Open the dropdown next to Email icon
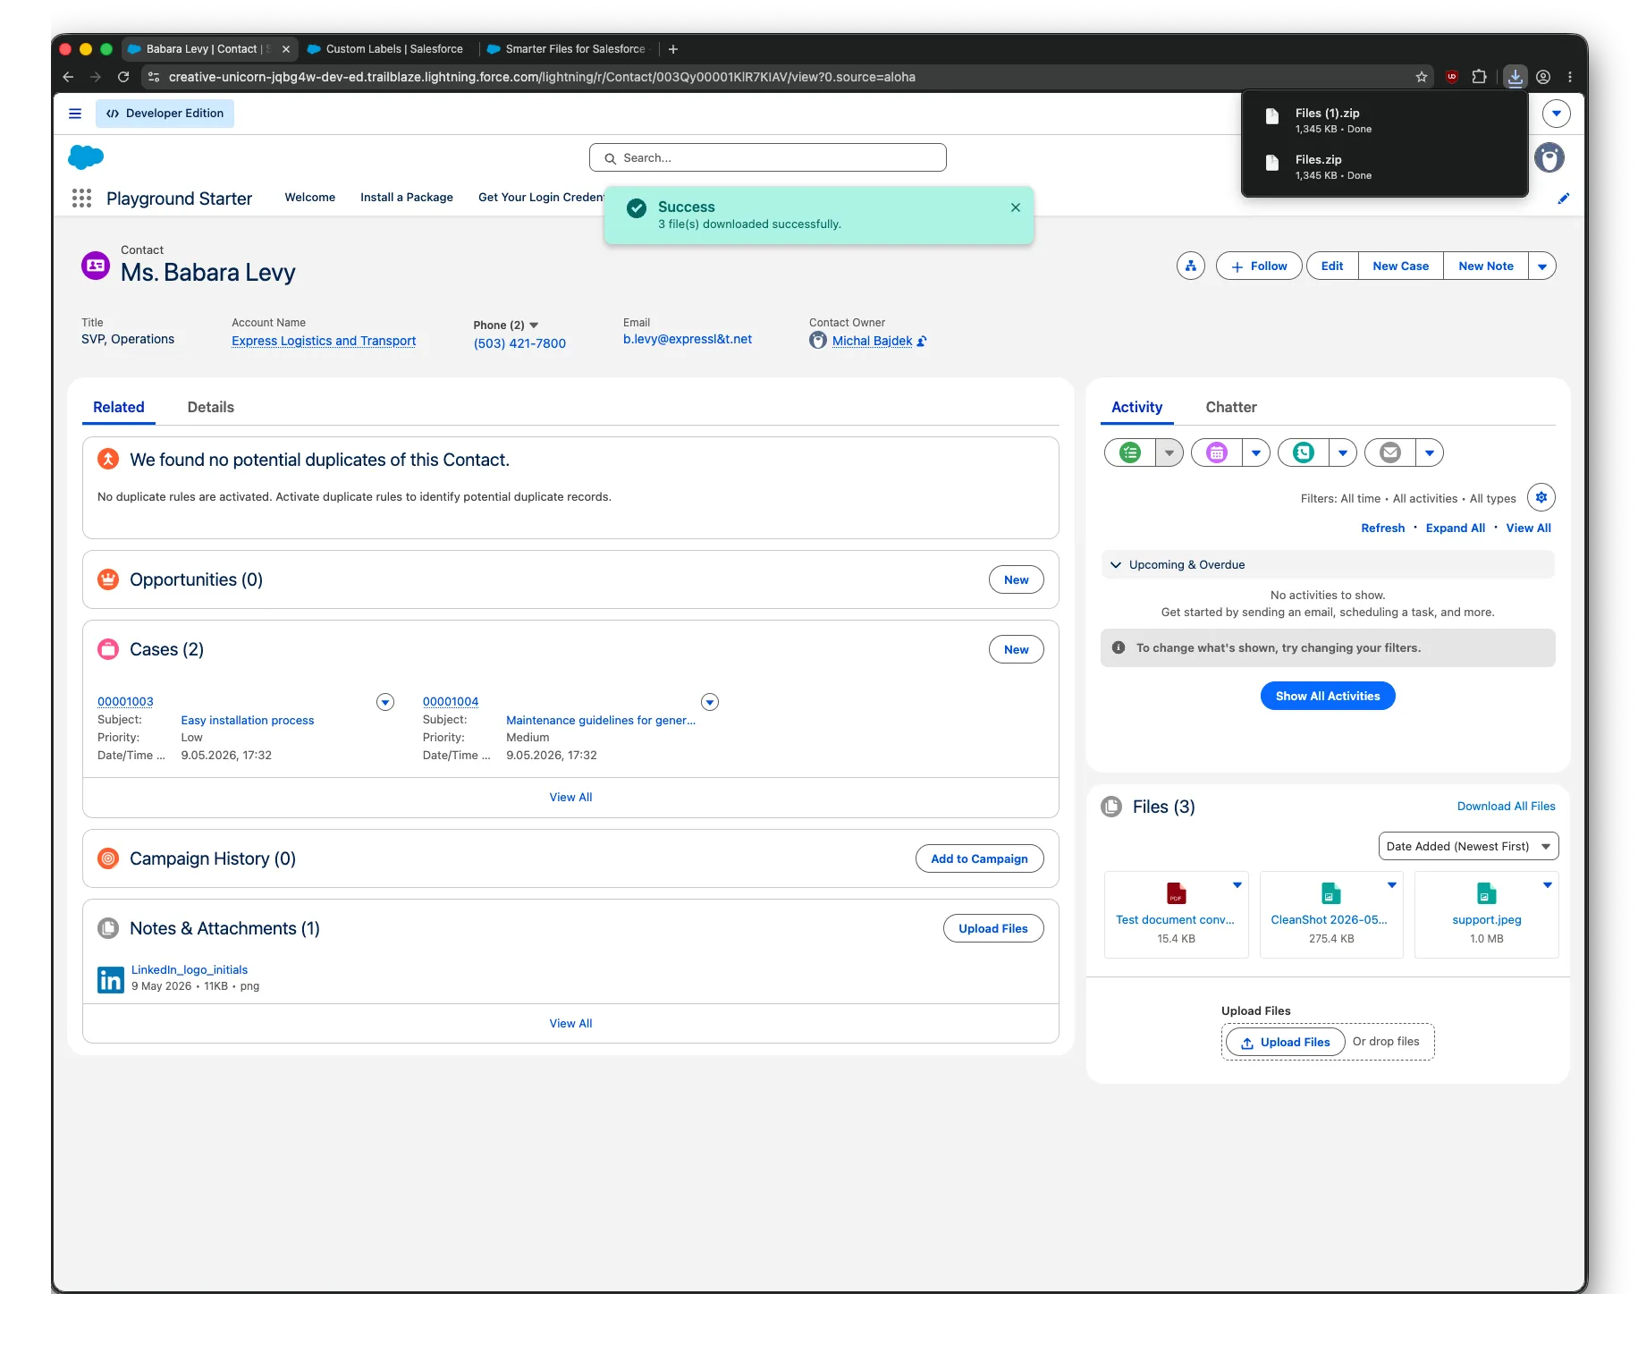1638x1361 pixels. coord(1429,452)
